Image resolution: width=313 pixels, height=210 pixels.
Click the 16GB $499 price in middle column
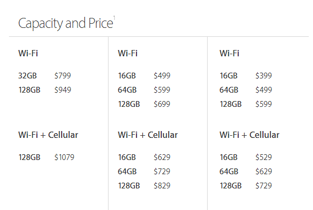click(x=162, y=76)
